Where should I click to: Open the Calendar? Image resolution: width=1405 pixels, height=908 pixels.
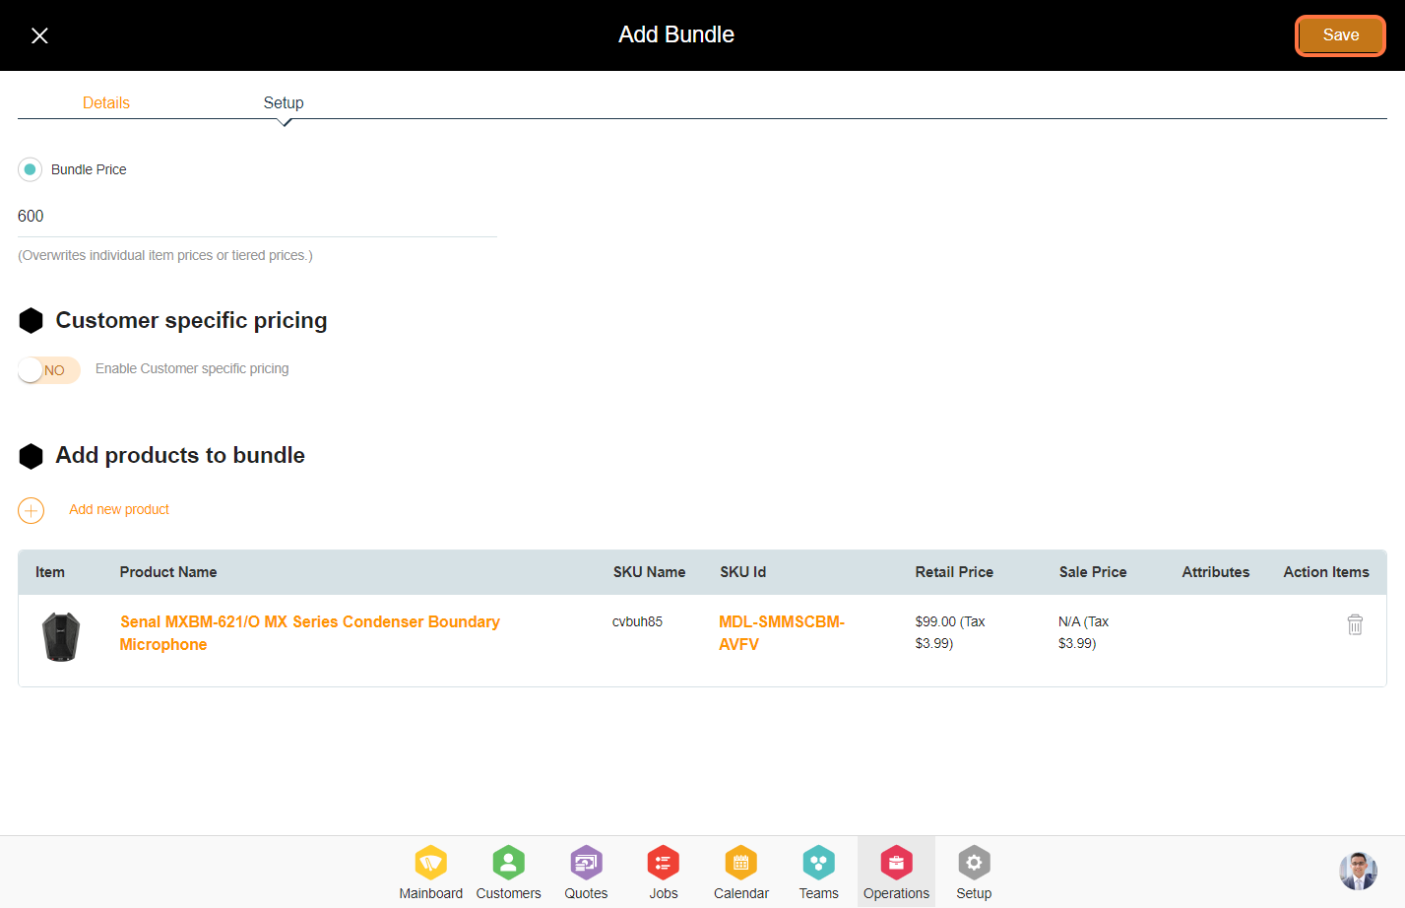(740, 873)
